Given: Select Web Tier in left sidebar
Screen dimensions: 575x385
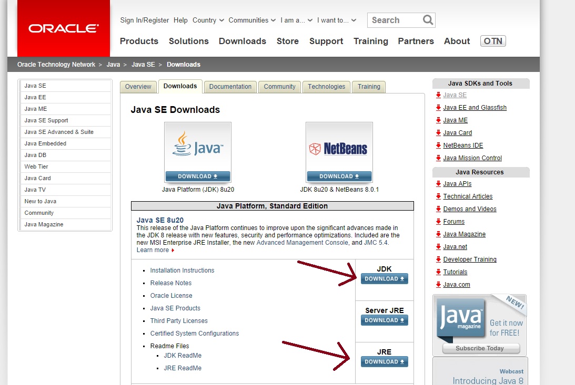Looking at the screenshot, I should (x=65, y=167).
